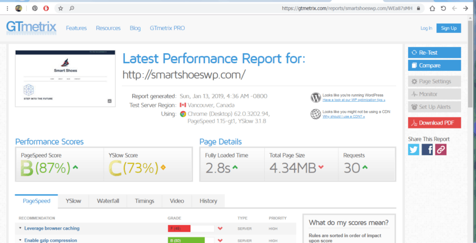Switch to the Waterfall tab
Screen dimensions: 476x243
click(x=108, y=201)
